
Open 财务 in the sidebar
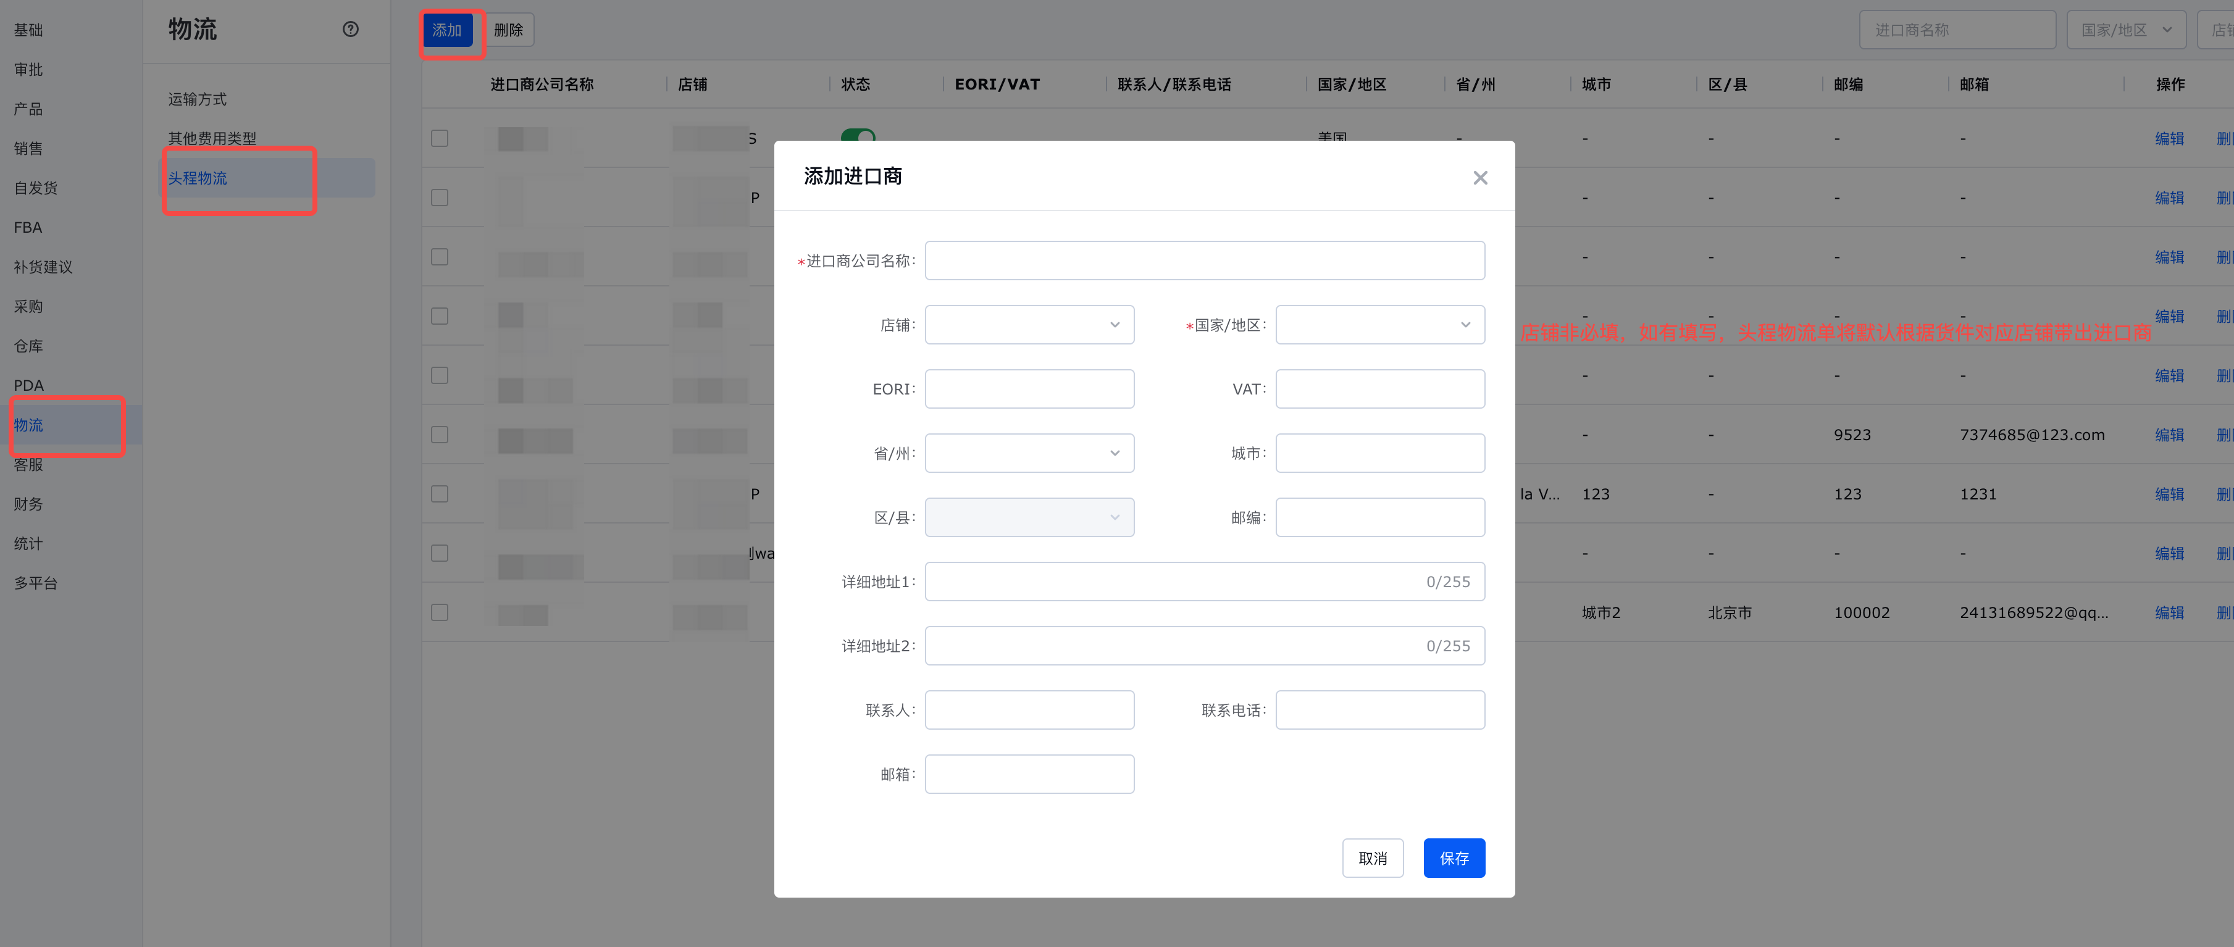click(x=28, y=504)
